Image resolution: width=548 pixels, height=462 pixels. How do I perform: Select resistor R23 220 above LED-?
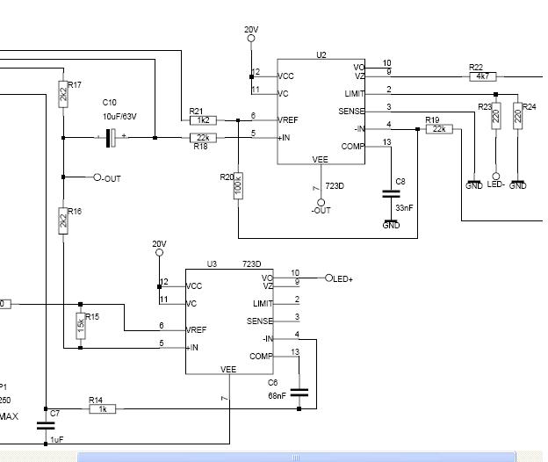[495, 115]
